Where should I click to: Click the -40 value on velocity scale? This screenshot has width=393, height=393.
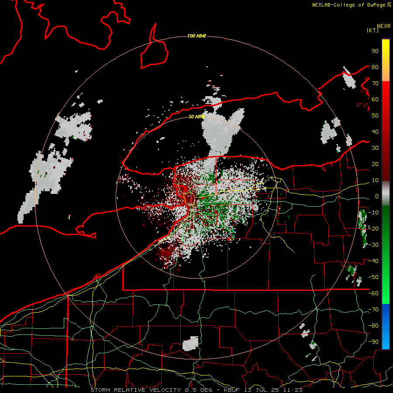tap(373, 261)
